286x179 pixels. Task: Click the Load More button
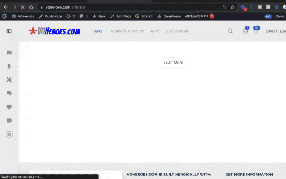pos(173,63)
